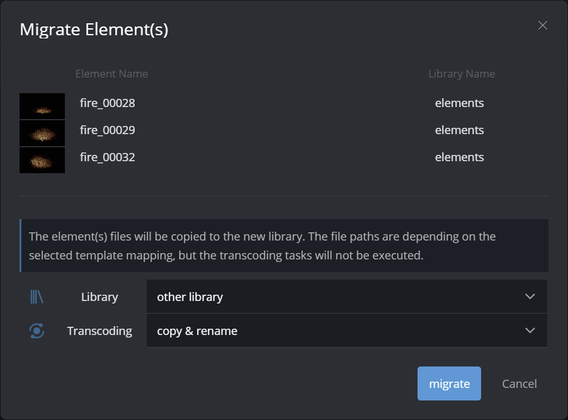The width and height of the screenshot is (568, 420).
Task: Click the Library books icon
Action: (37, 297)
